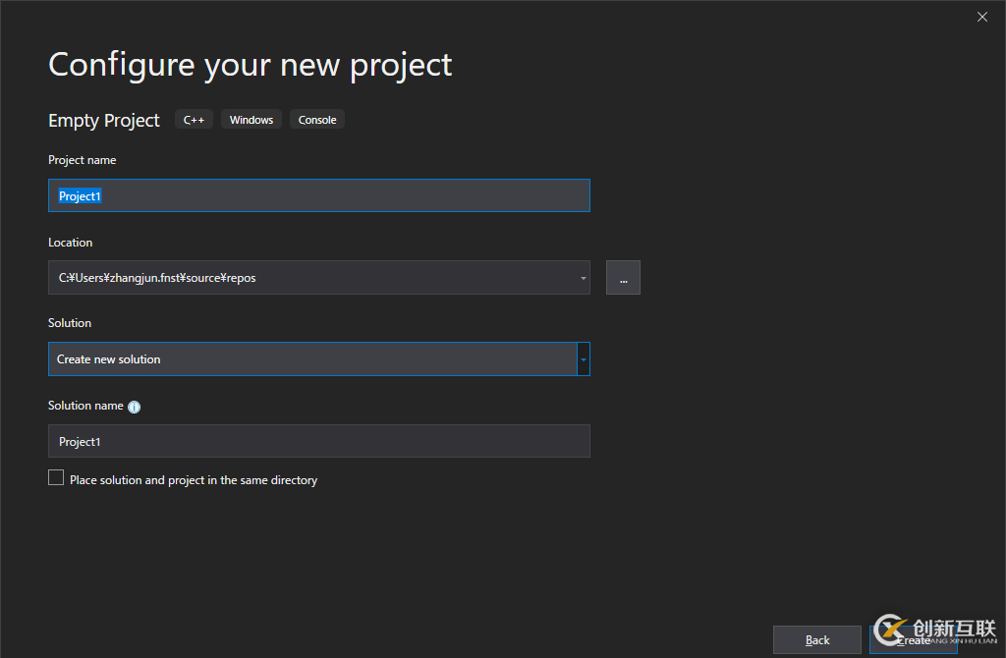Click the info icon beside Solution name
The image size is (1006, 658).
(135, 407)
